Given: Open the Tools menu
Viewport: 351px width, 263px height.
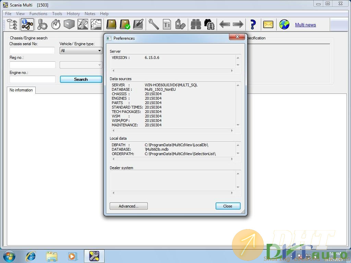Looking at the screenshot, I should 57,14.
